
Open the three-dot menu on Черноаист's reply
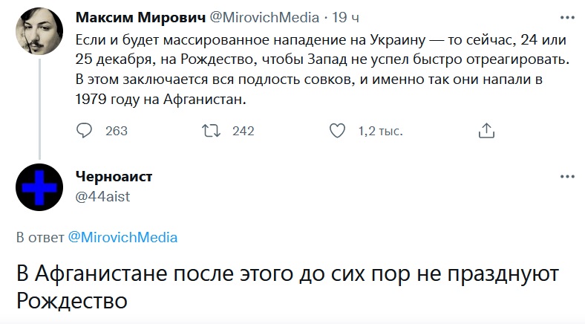(x=567, y=177)
